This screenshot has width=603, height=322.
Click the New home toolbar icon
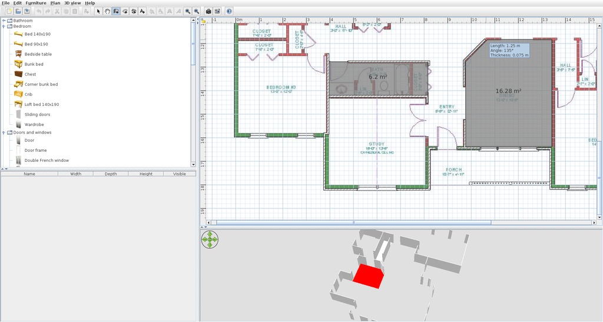9,11
